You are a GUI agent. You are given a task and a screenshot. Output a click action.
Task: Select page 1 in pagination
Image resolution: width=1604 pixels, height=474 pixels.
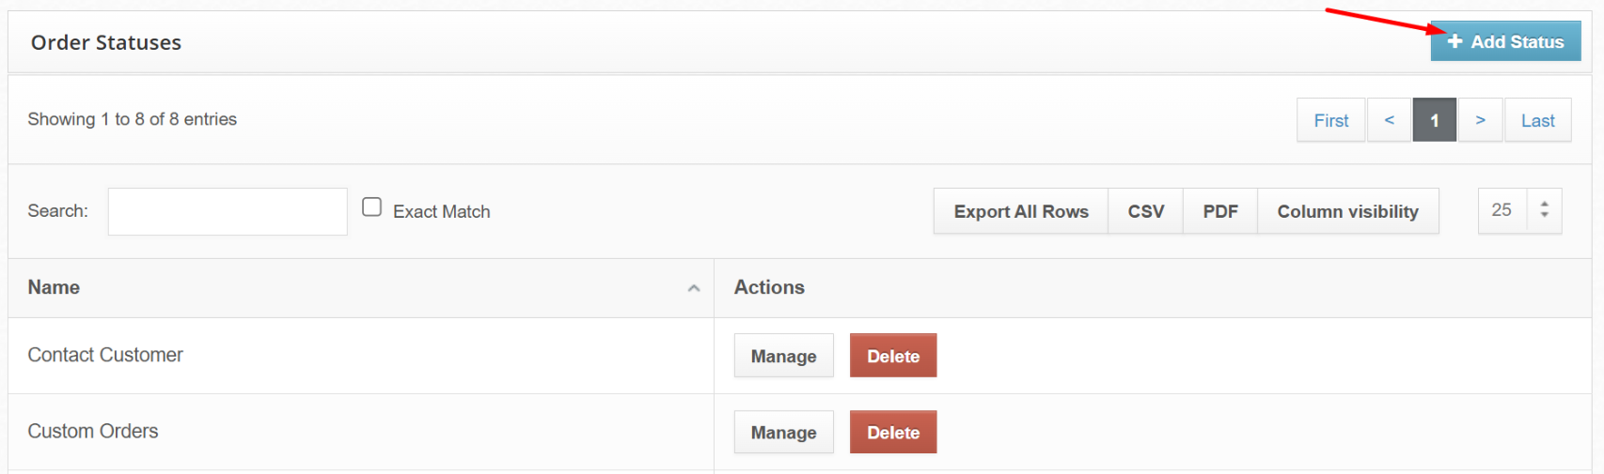(1434, 120)
